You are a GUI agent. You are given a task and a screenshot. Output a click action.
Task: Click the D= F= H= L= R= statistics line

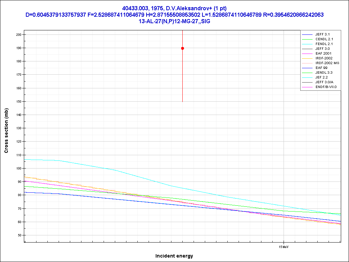click(174, 15)
